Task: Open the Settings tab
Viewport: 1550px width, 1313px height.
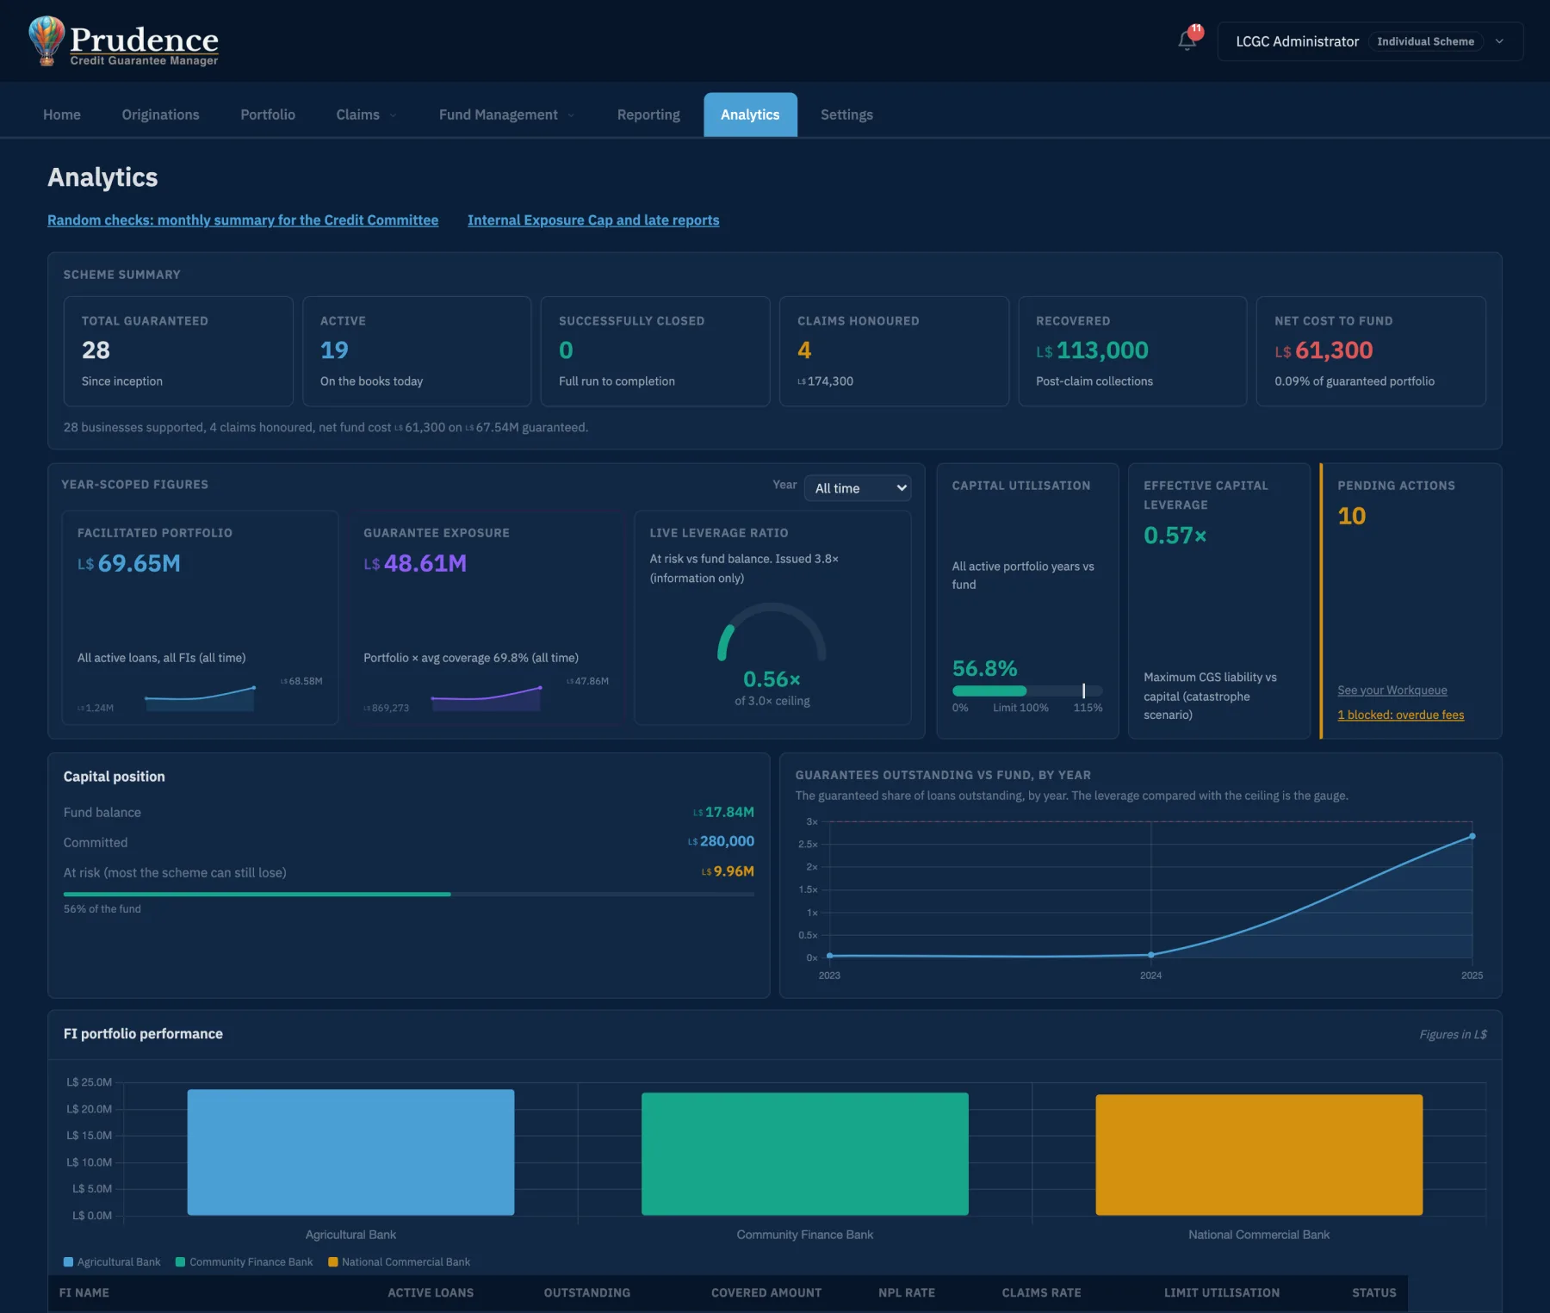Action: pyautogui.click(x=846, y=115)
